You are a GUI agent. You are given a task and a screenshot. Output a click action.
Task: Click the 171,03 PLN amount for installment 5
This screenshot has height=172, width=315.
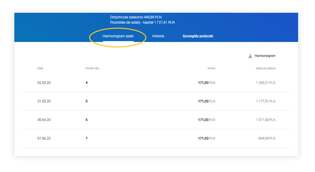click(206, 101)
